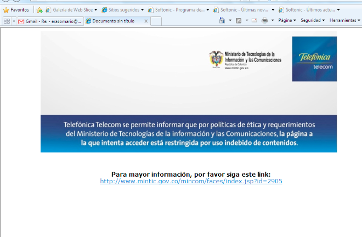
Task: Click the 'Para mayor información' text
Action: [191, 174]
